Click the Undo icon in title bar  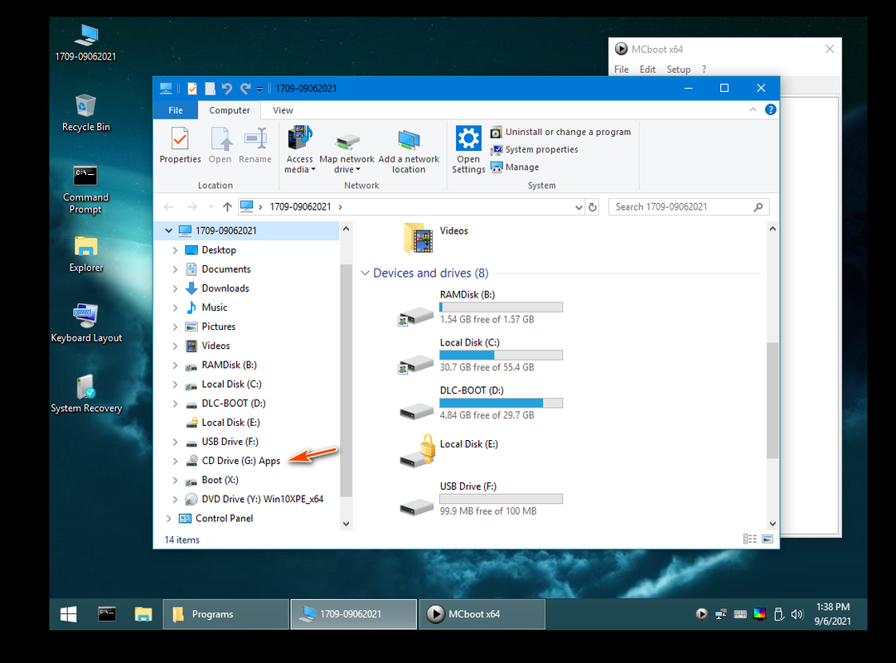click(227, 89)
